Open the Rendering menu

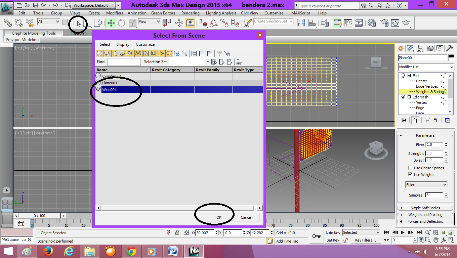190,13
